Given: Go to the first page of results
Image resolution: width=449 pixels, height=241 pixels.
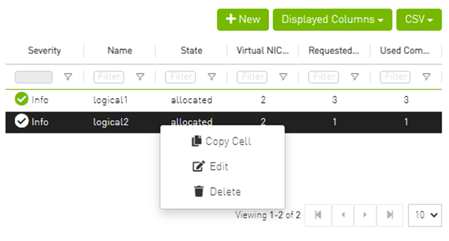Looking at the screenshot, I should pos(318,215).
